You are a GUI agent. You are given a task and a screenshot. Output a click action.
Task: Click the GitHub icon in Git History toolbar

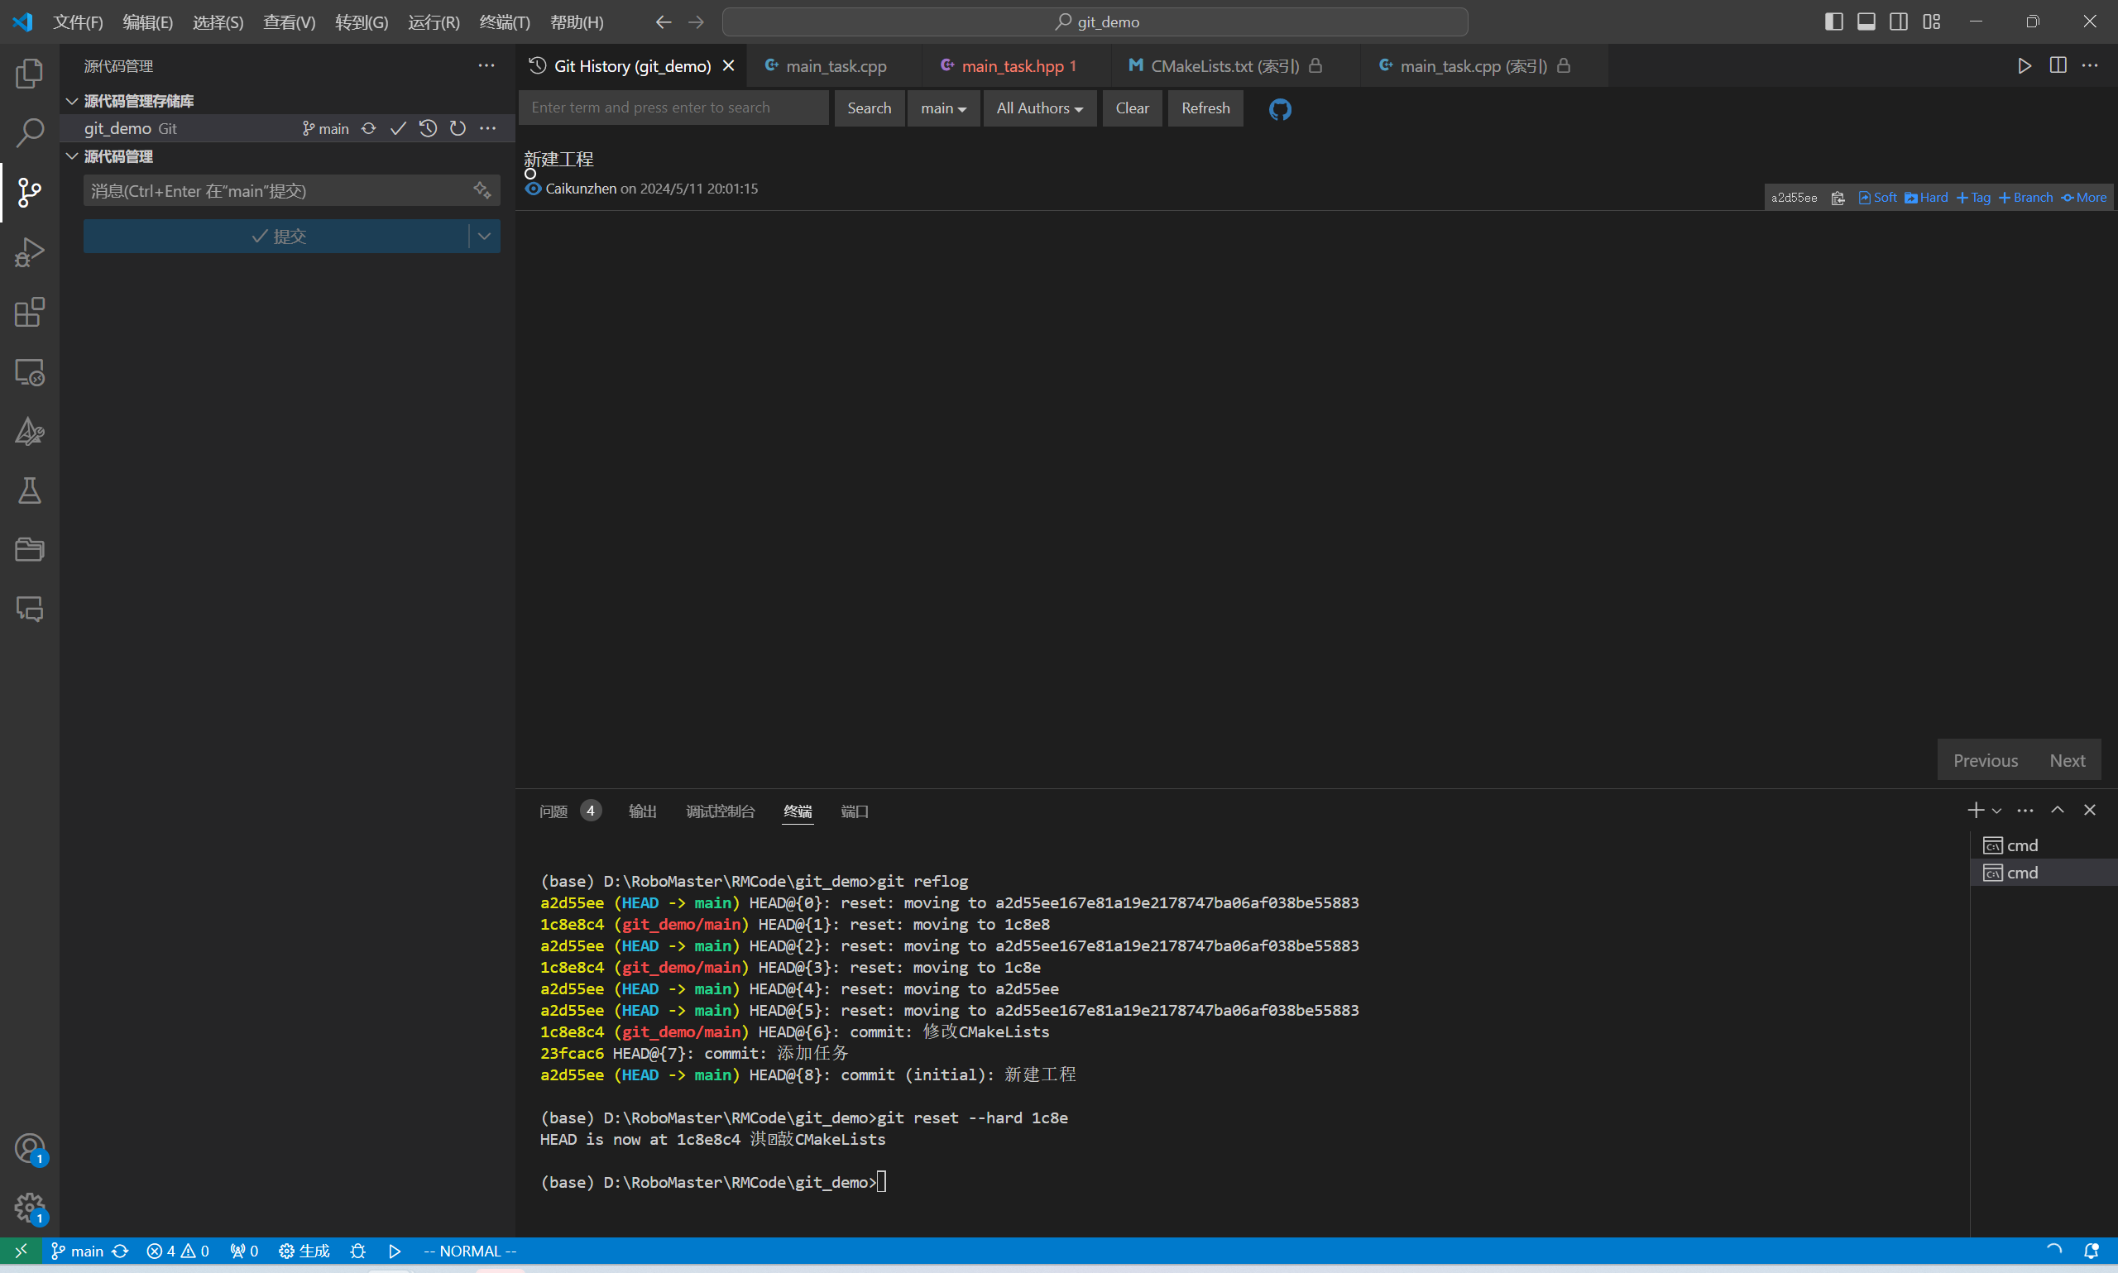(x=1279, y=109)
